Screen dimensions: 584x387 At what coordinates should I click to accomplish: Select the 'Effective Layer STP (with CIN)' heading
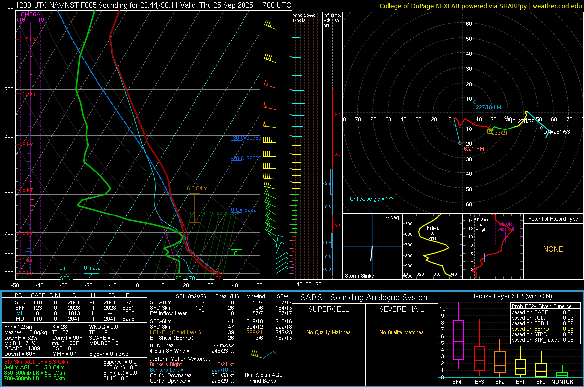510,296
